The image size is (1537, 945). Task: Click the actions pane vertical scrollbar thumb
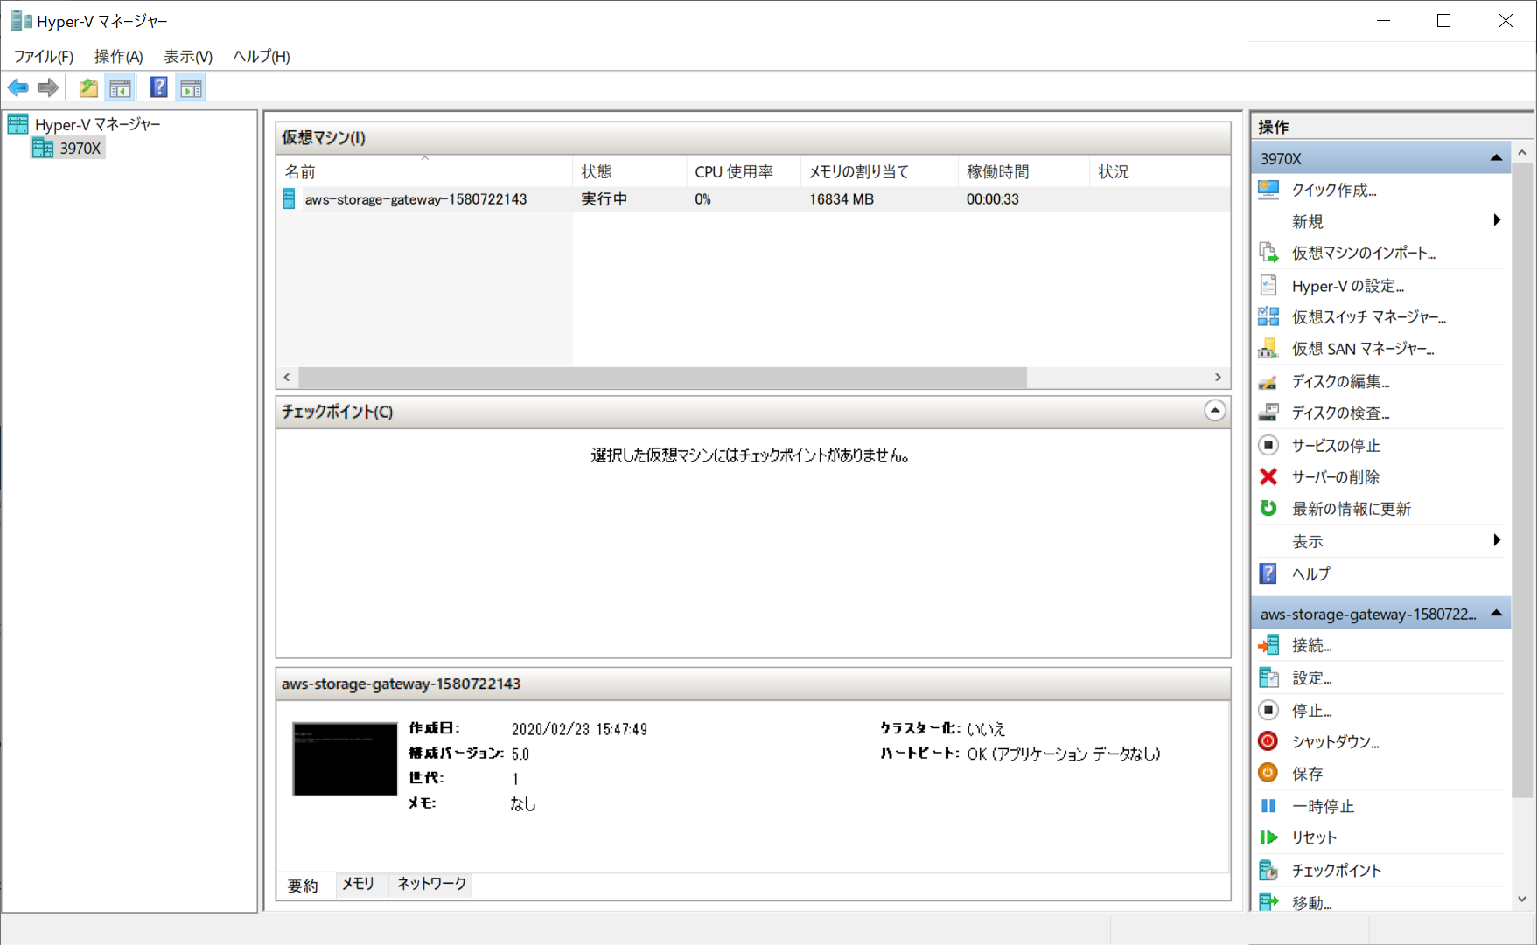(1522, 479)
